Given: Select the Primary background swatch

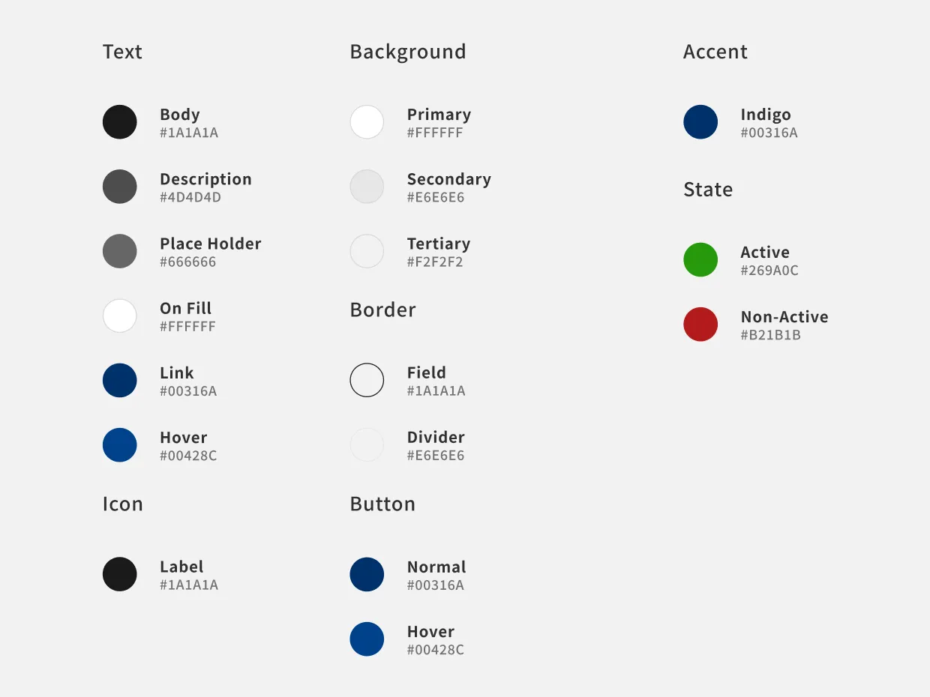Looking at the screenshot, I should click(367, 122).
